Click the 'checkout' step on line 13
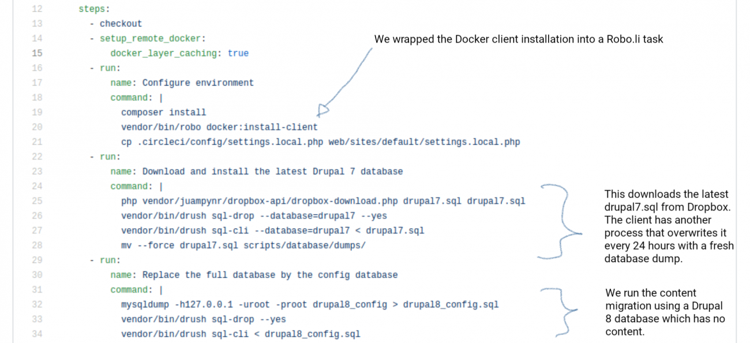Screen dimensions: 750x343 pos(121,24)
